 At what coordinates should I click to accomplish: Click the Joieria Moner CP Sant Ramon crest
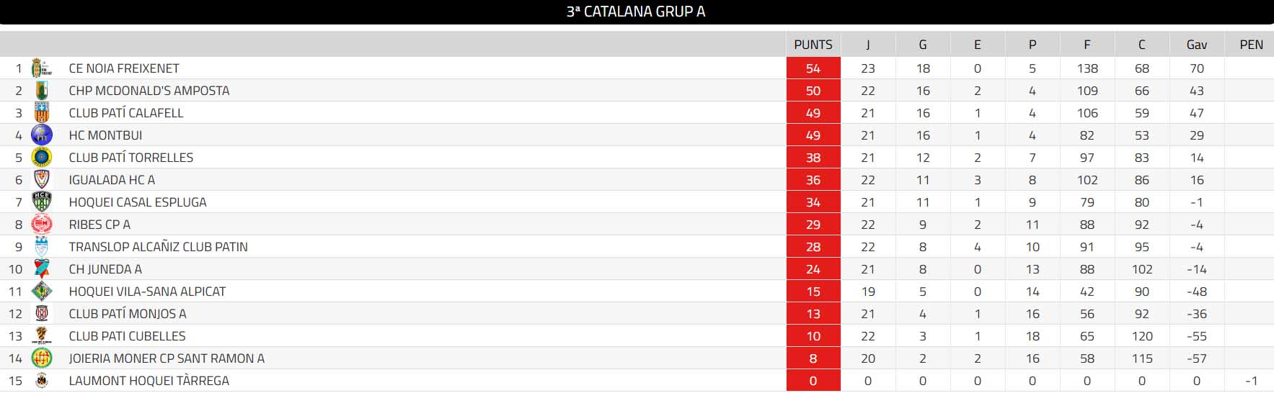point(42,358)
